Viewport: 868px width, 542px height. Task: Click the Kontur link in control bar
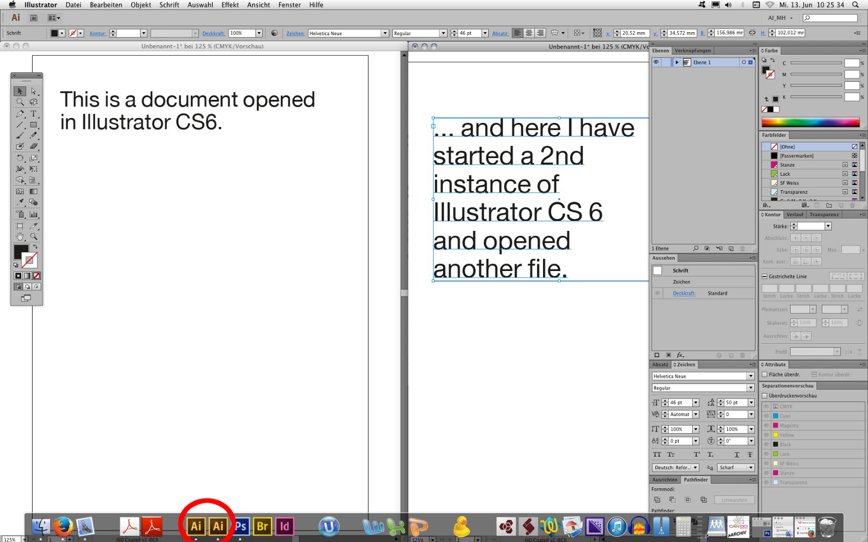(x=98, y=34)
